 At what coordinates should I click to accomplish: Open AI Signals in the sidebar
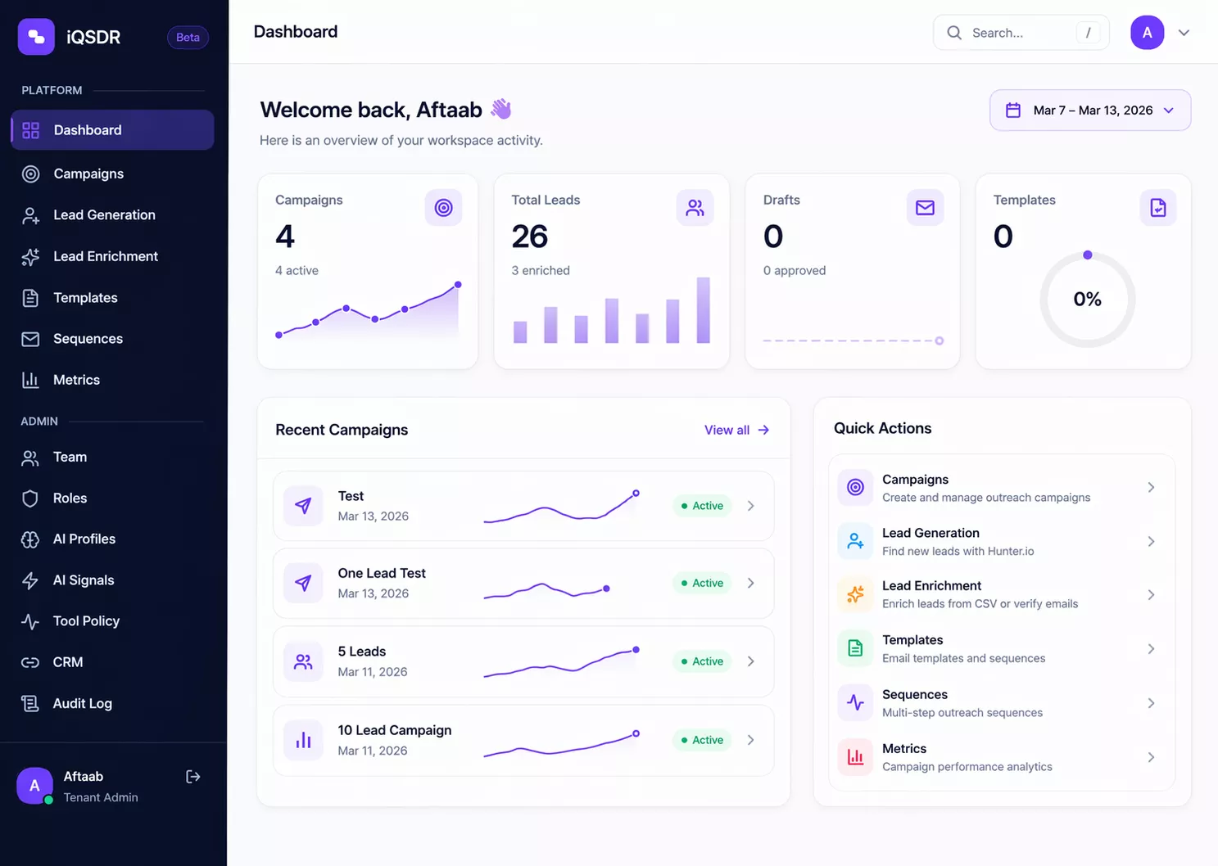point(112,580)
